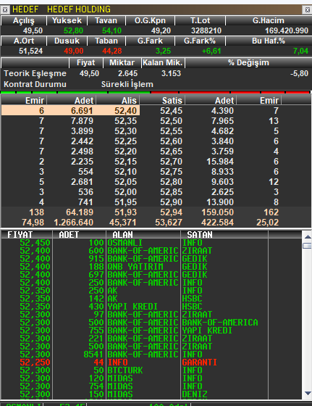312x406 pixels.
Task: Click the trades list scrollbar thumb
Action: point(308,246)
